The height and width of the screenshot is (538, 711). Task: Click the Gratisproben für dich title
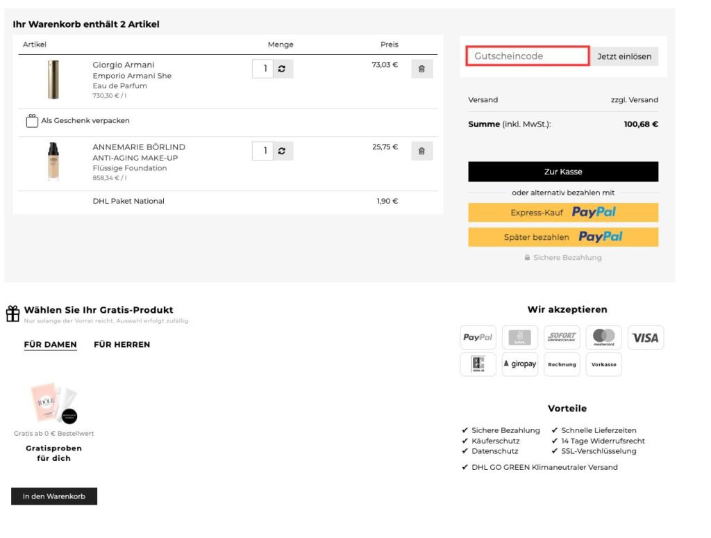point(53,453)
